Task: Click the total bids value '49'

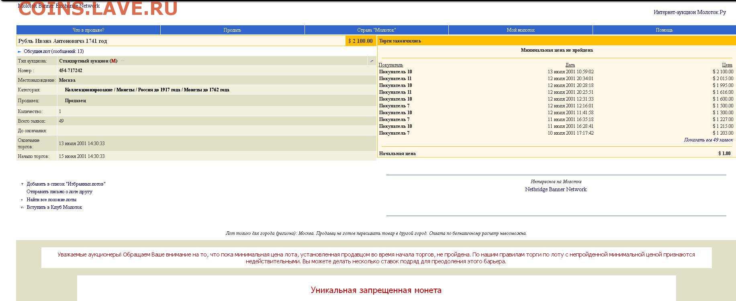Action: (61, 121)
